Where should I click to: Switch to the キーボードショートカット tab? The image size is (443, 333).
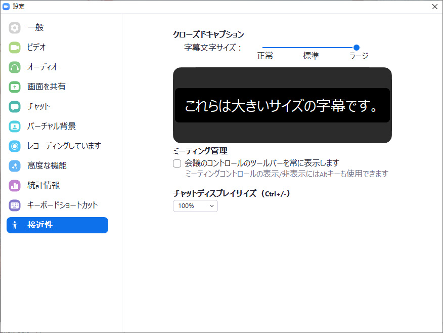click(62, 205)
